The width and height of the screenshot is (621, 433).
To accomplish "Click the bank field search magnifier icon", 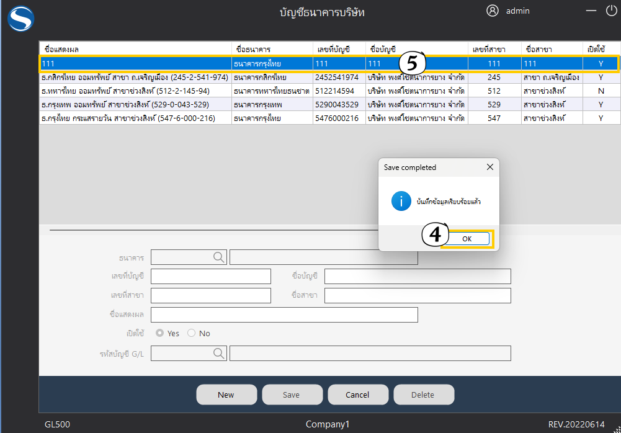I will [x=220, y=257].
